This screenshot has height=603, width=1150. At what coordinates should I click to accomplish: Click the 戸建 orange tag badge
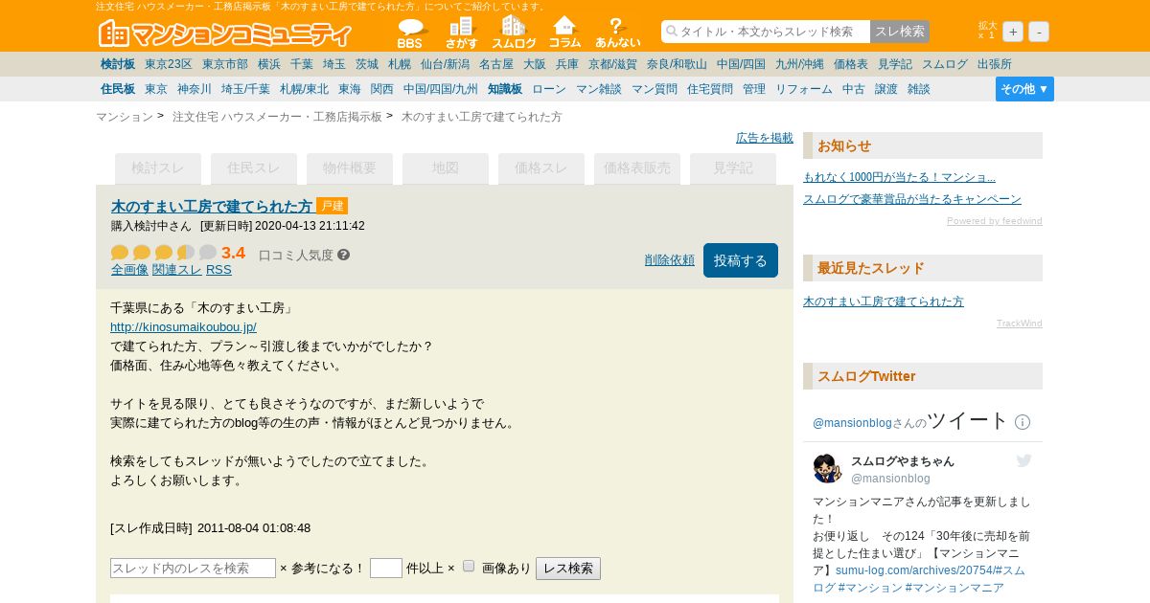coord(332,206)
